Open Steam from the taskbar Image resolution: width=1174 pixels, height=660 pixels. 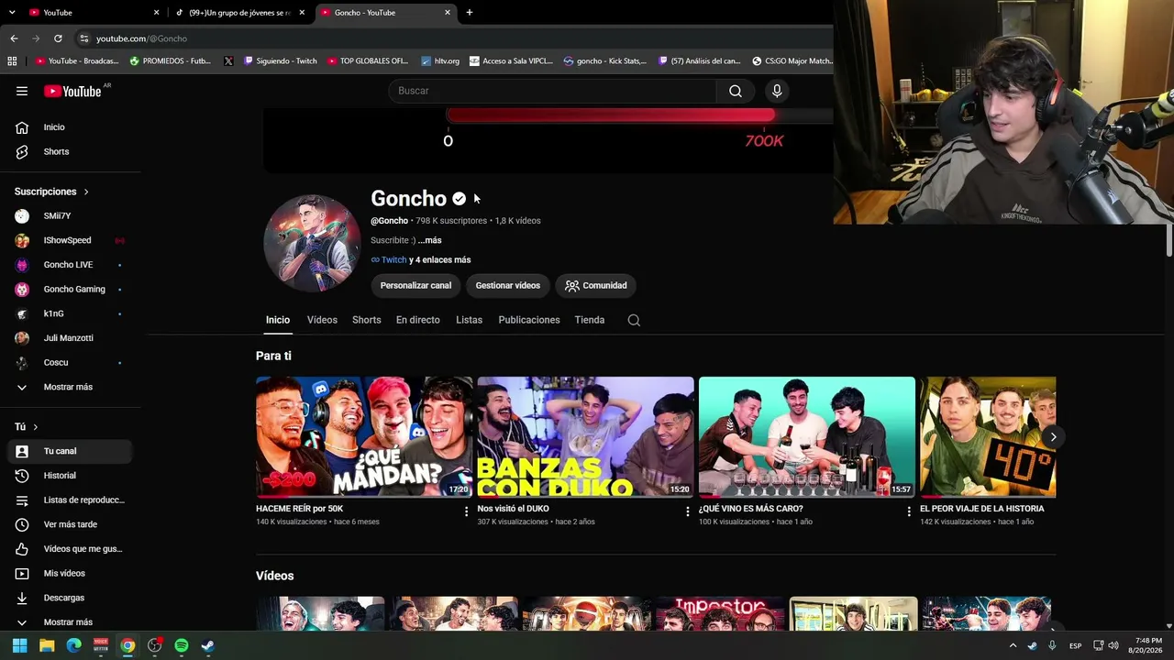coord(208,645)
